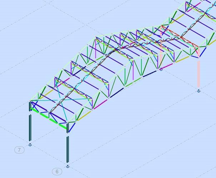Select the bright green beam between the teal columns
This screenshot has width=216, height=178.
pyautogui.click(x=49, y=118)
